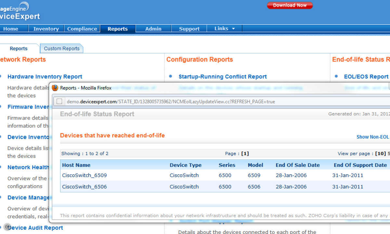Image resolution: width=390 pixels, height=234 pixels.
Task: Click the Download Now button
Action: pos(290,5)
